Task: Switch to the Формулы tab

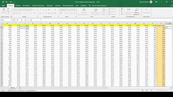Action: click(50, 5)
